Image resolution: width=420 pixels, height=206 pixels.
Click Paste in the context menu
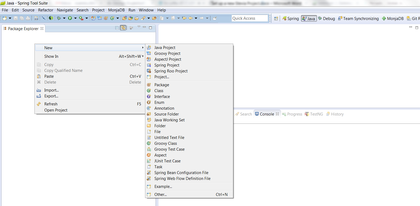click(90, 76)
